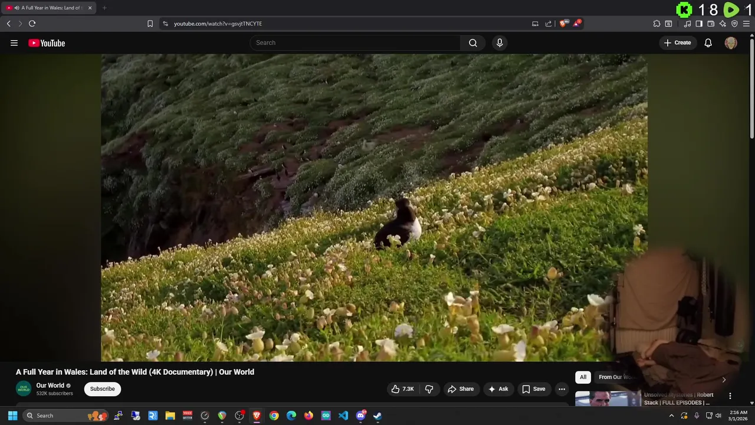
Task: Open Brave VPN shield icon
Action: (x=734, y=24)
